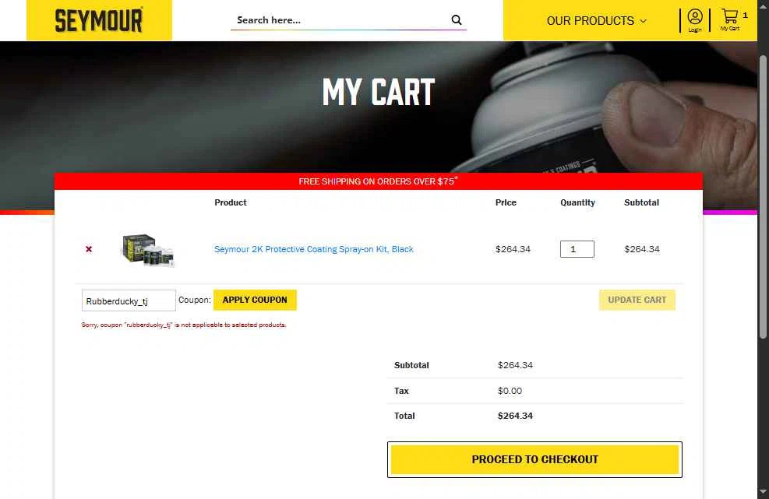Click the scrollbar down arrow
This screenshot has height=499, width=769.
pos(763,492)
